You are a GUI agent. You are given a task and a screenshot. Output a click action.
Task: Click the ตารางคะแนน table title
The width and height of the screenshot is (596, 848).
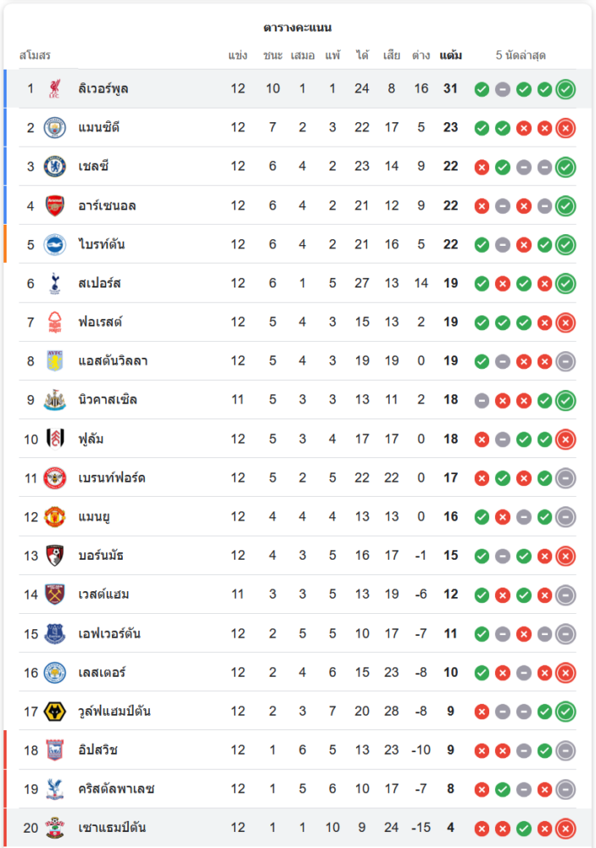[x=298, y=28]
